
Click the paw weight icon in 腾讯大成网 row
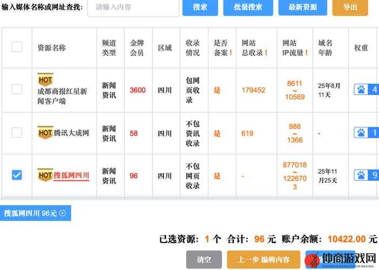tap(361, 132)
